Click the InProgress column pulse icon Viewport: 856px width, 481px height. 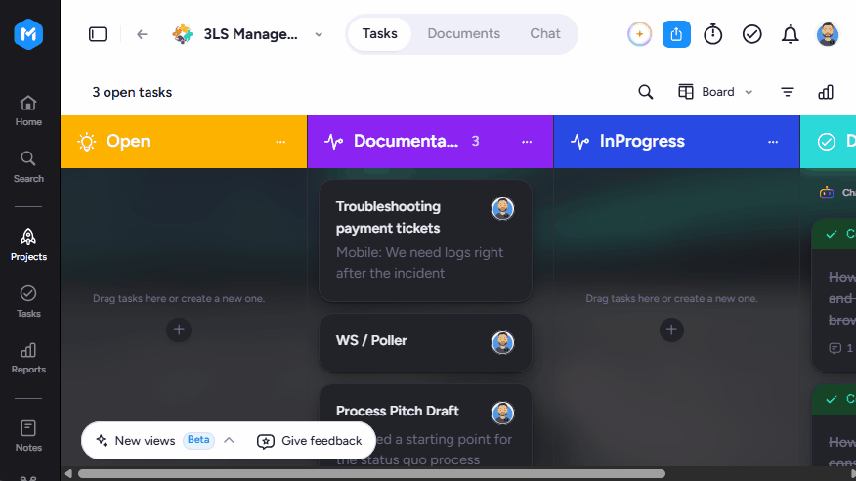[579, 142]
